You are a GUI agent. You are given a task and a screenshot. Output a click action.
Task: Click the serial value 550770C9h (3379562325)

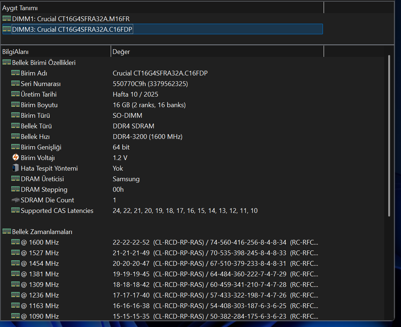150,84
